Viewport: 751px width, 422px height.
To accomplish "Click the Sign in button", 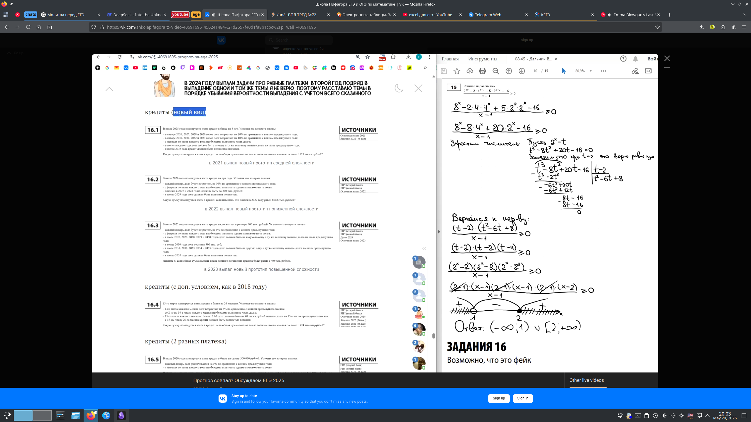I will tap(522, 398).
